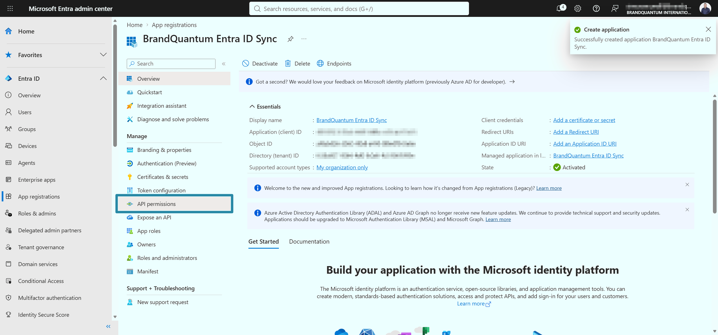Expand the Favorites section

(x=103, y=55)
